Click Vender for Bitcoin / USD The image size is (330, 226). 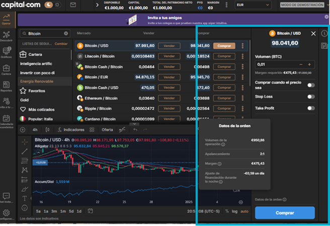[169, 46]
